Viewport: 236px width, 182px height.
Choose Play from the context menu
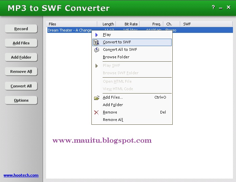click(132, 35)
